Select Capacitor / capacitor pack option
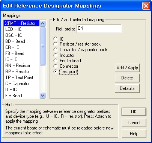 56,50
